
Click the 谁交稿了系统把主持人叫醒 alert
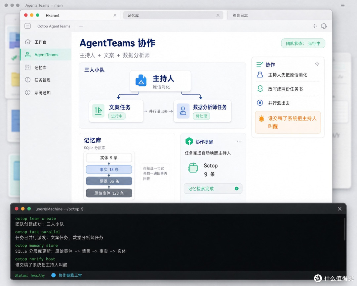click(288, 122)
